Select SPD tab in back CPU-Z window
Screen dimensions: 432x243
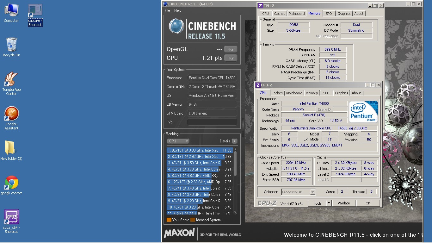click(x=329, y=14)
